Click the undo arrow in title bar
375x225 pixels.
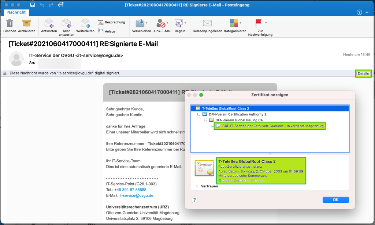click(42, 5)
